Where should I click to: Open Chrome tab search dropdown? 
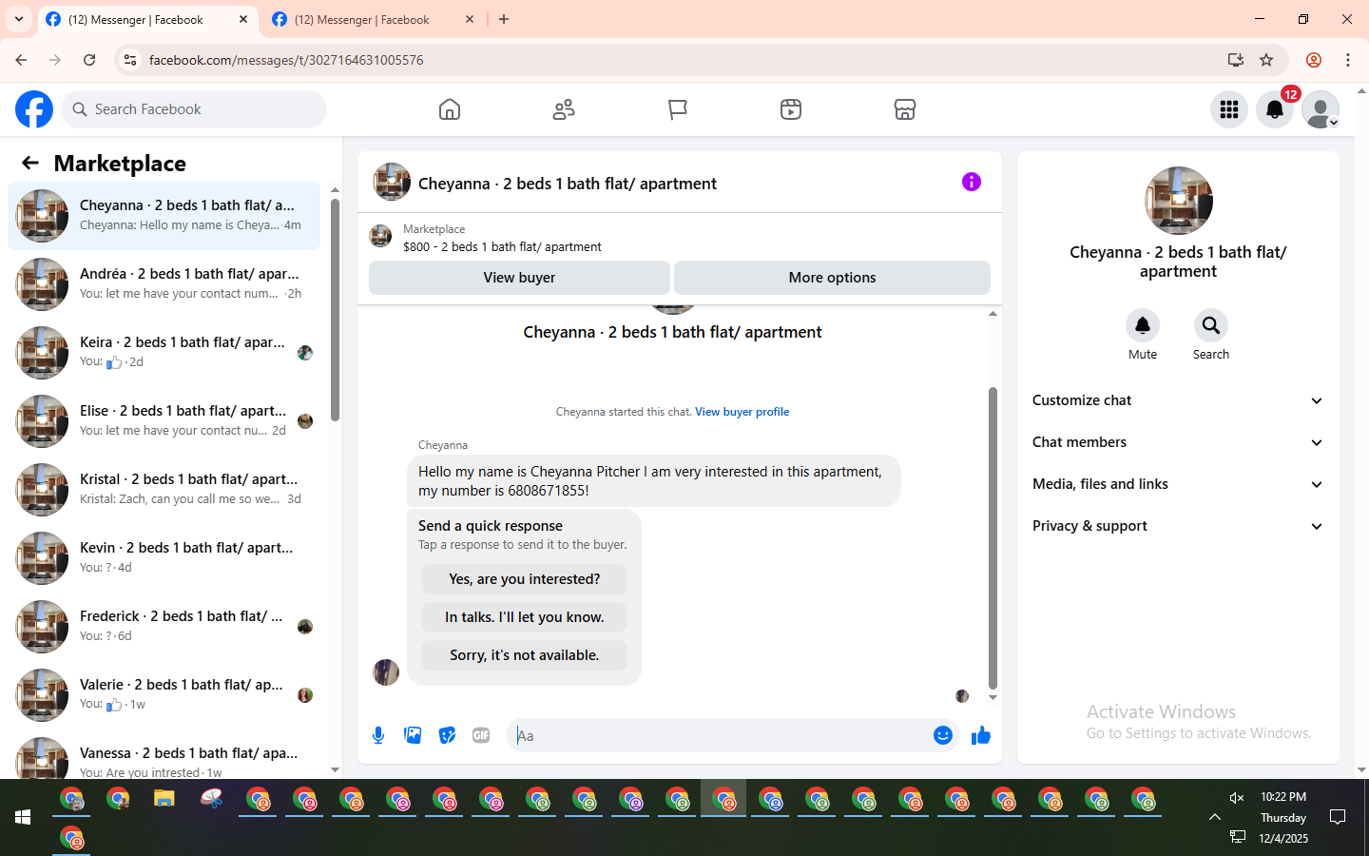click(19, 19)
